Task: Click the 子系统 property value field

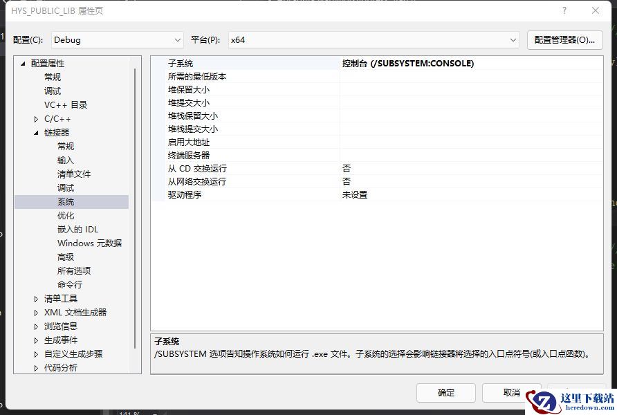Action: pyautogui.click(x=470, y=64)
